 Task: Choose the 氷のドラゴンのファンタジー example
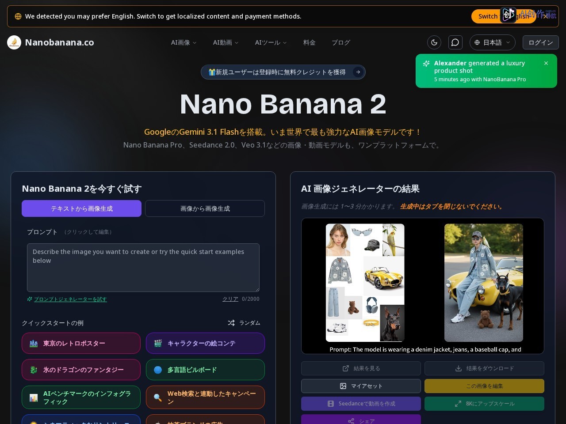point(81,370)
